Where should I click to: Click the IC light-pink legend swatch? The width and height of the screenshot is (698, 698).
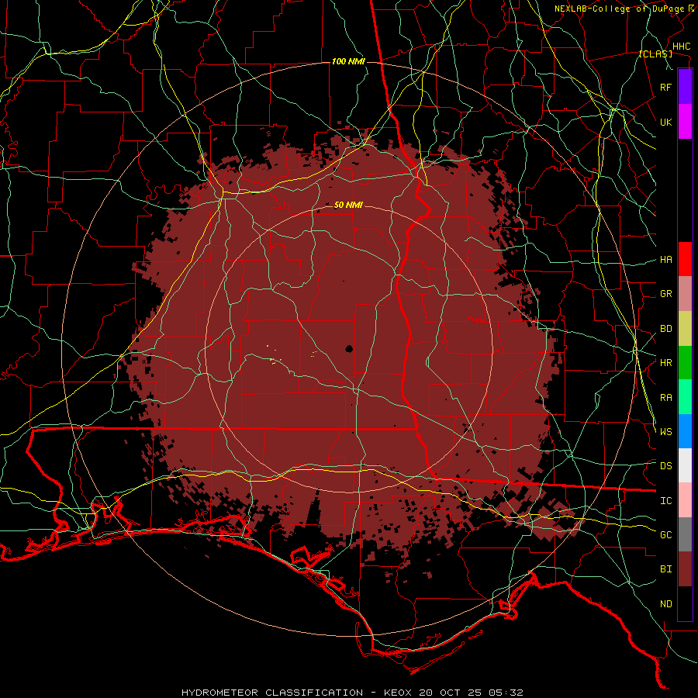(x=685, y=500)
